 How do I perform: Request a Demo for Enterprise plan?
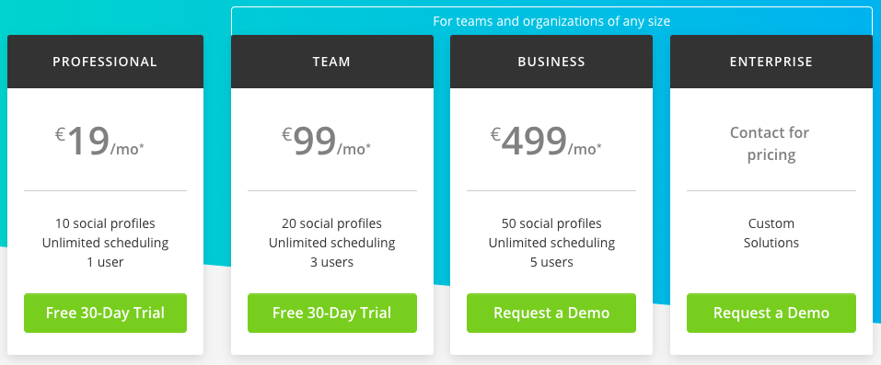click(771, 313)
